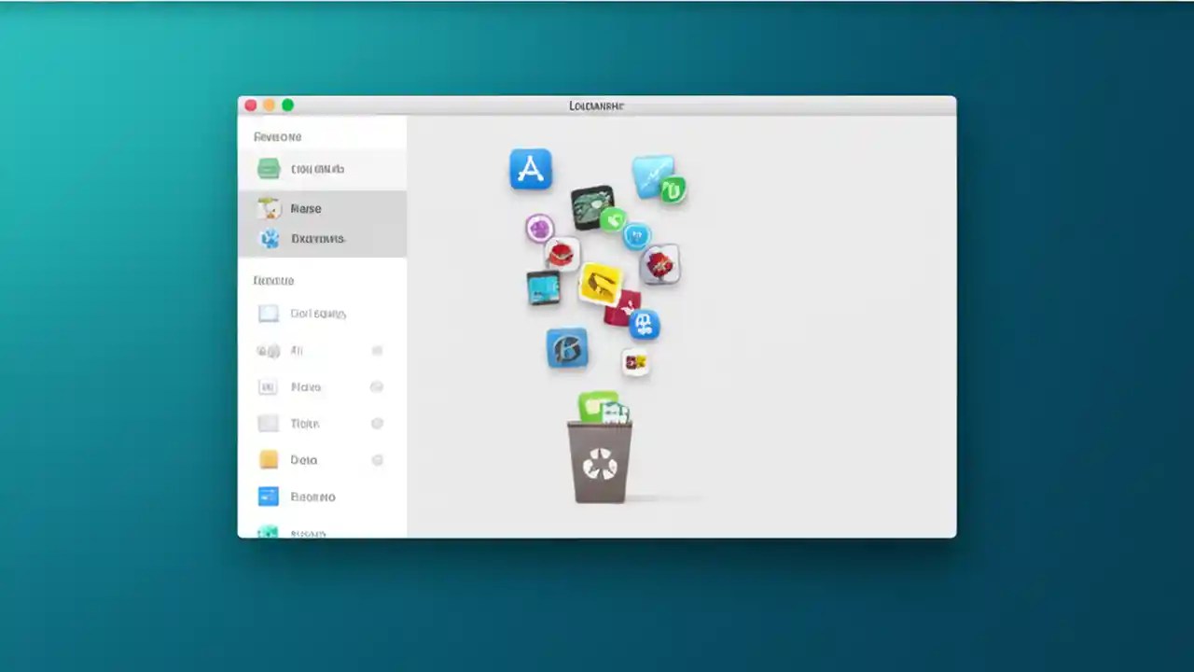The height and width of the screenshot is (672, 1194).
Task: Enable the toggle next to 'Tiorr'
Action: point(377,423)
